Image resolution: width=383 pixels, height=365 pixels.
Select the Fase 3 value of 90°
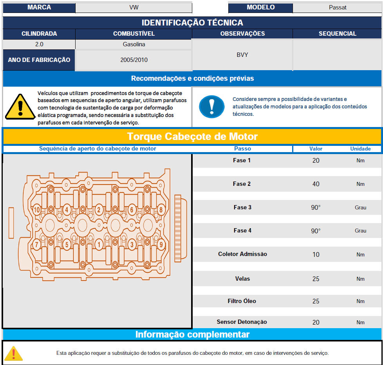point(316,207)
